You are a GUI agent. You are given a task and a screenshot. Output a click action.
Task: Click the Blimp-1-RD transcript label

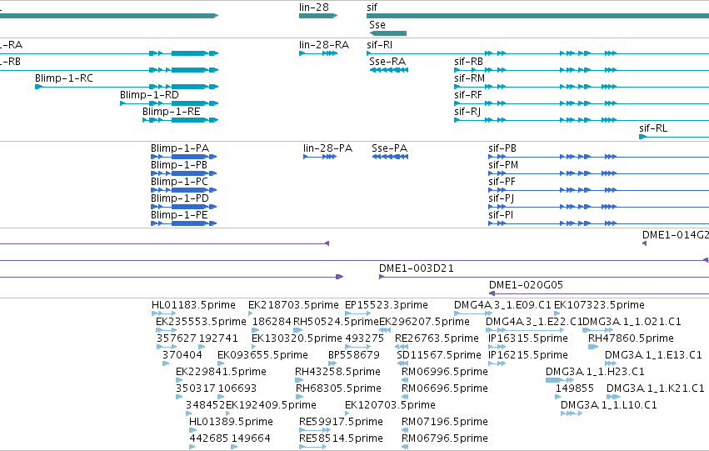tap(149, 95)
